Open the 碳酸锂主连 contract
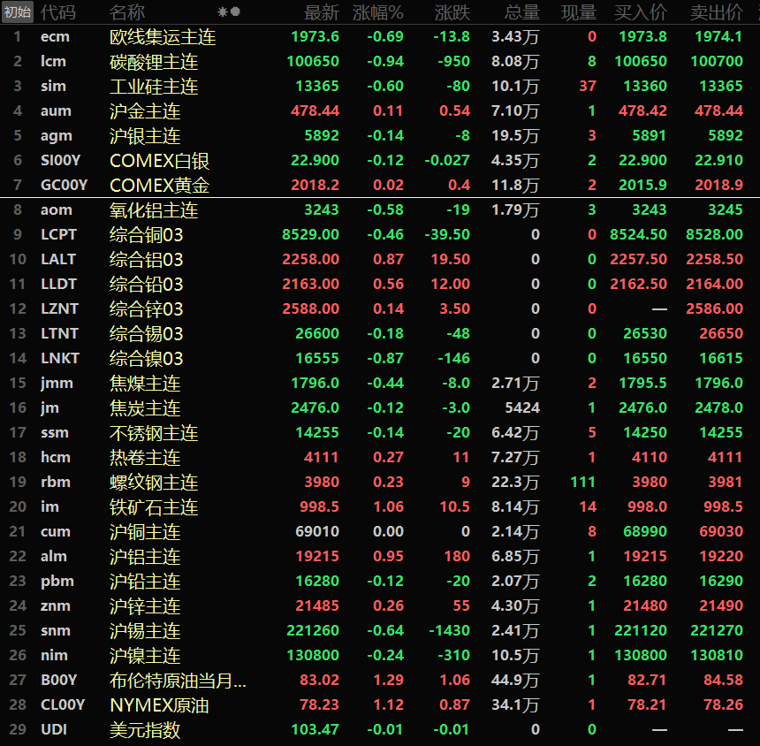The image size is (760, 746). (154, 62)
